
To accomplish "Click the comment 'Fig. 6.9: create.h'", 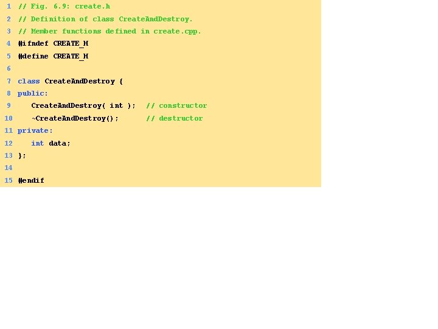I will click(71, 6).
